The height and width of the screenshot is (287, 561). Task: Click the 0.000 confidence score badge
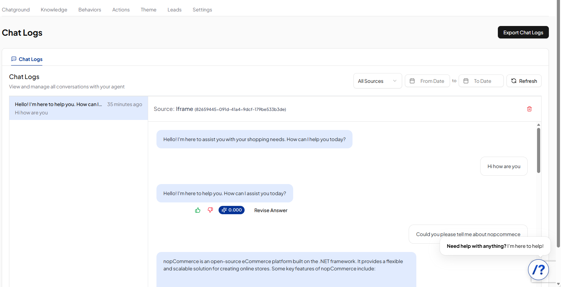coord(231,210)
